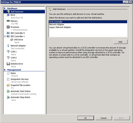
Task: Collapse the Hardware section chevron
Action: click(5, 9)
